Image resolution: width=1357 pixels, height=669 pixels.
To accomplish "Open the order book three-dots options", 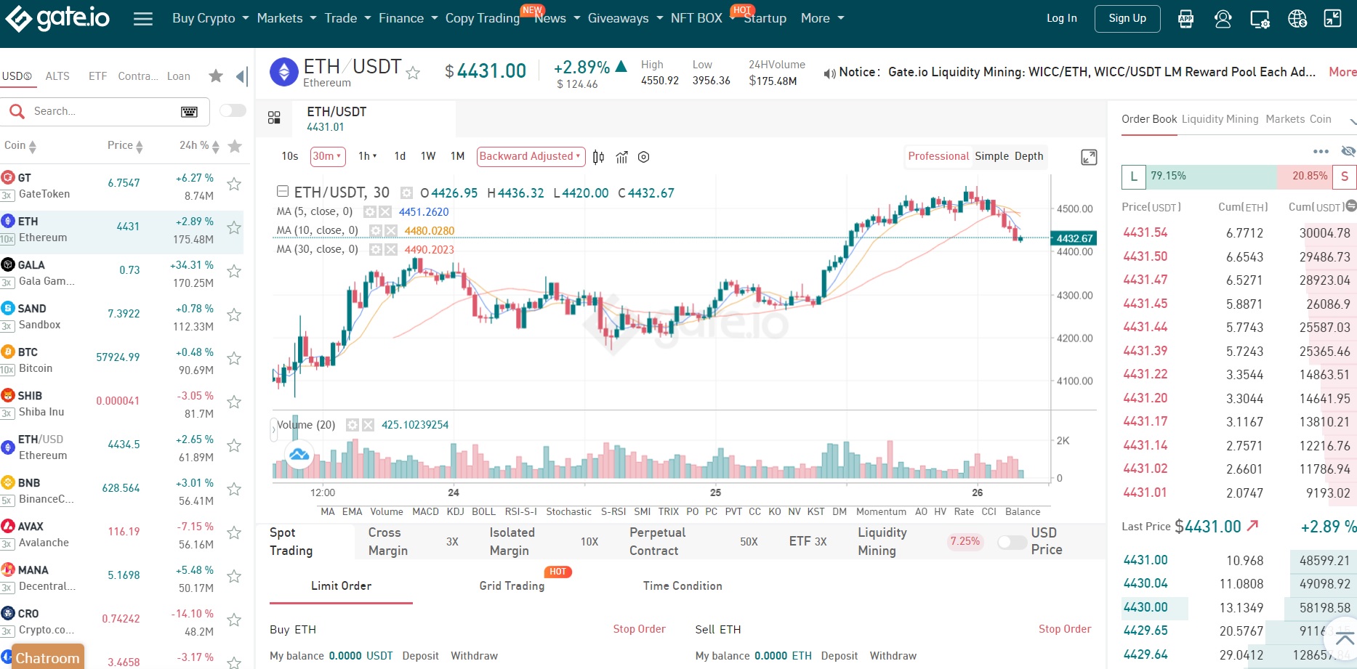I will click(x=1321, y=151).
